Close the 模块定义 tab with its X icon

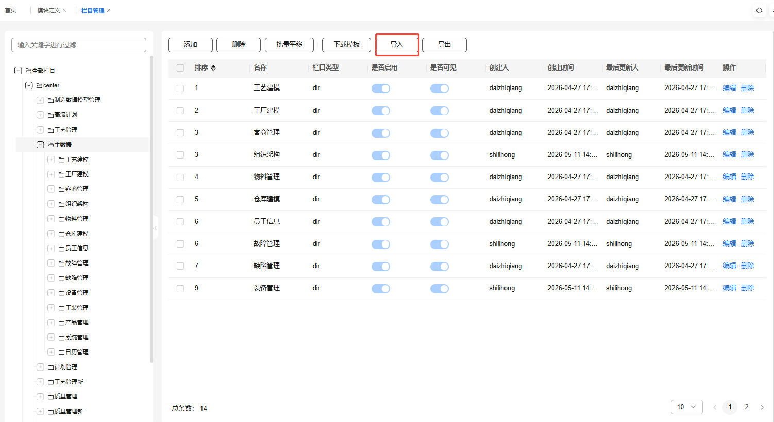pyautogui.click(x=64, y=10)
